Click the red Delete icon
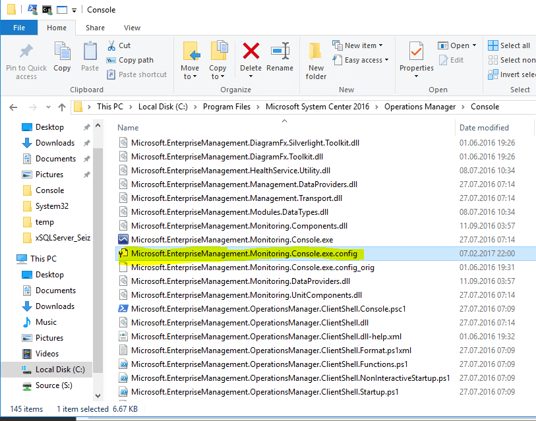 point(251,51)
